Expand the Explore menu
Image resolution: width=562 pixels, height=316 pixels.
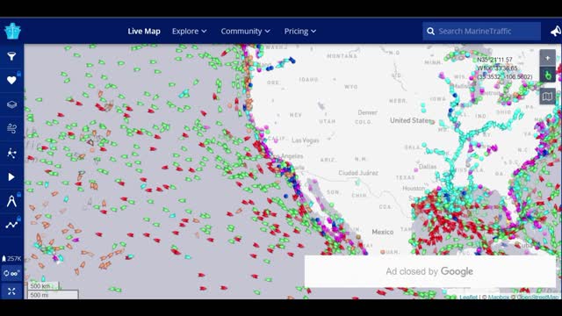click(x=190, y=32)
